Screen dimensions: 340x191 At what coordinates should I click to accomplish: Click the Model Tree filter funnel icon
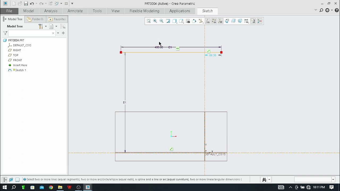point(5,33)
